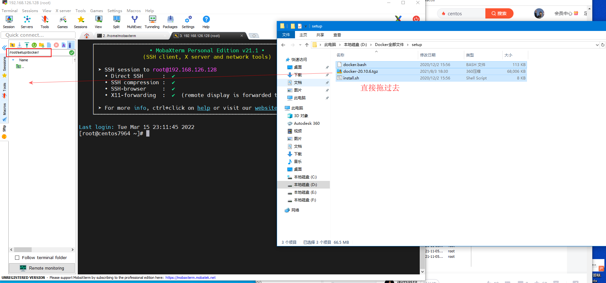The height and width of the screenshot is (283, 606).
Task: Toggle Follow terminal folder checkbox
Action: click(17, 258)
